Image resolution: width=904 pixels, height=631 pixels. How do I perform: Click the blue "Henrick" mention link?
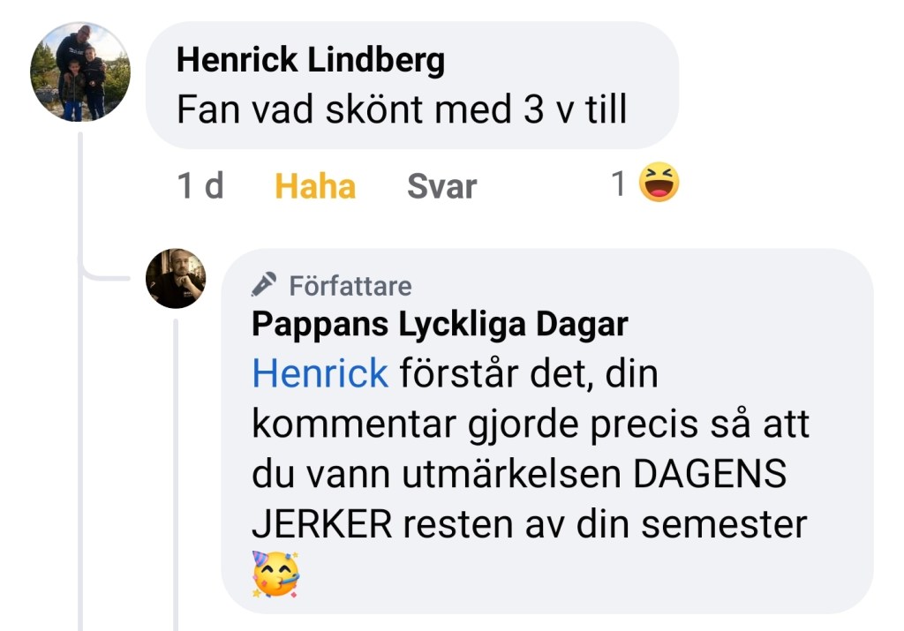320,373
